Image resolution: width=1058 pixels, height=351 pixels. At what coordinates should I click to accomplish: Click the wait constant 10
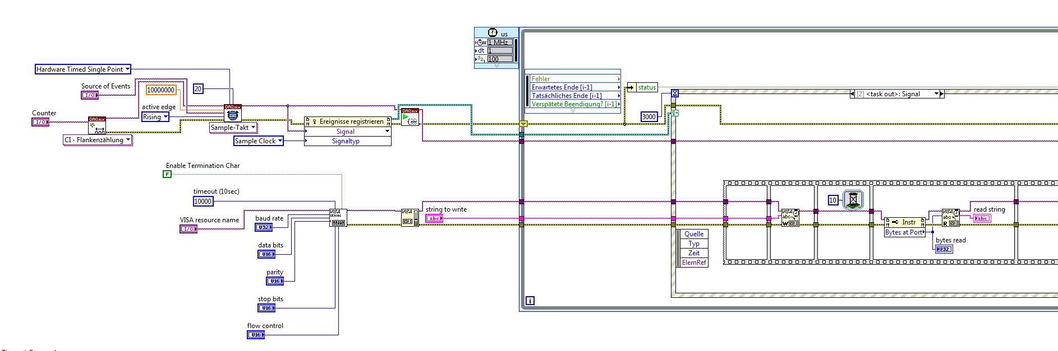pyautogui.click(x=833, y=200)
